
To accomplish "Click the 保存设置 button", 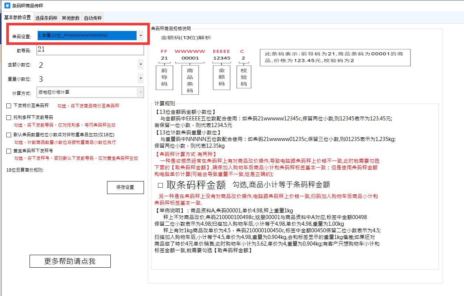I will [x=125, y=187].
